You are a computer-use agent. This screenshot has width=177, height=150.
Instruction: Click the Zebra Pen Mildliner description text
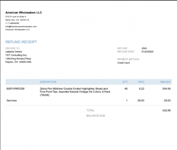coord(75,92)
